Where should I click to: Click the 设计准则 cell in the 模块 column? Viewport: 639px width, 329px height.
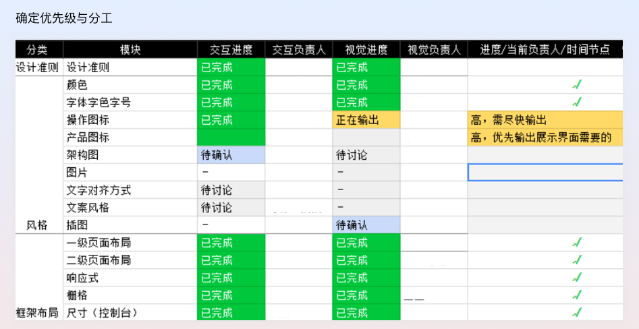[x=130, y=67]
